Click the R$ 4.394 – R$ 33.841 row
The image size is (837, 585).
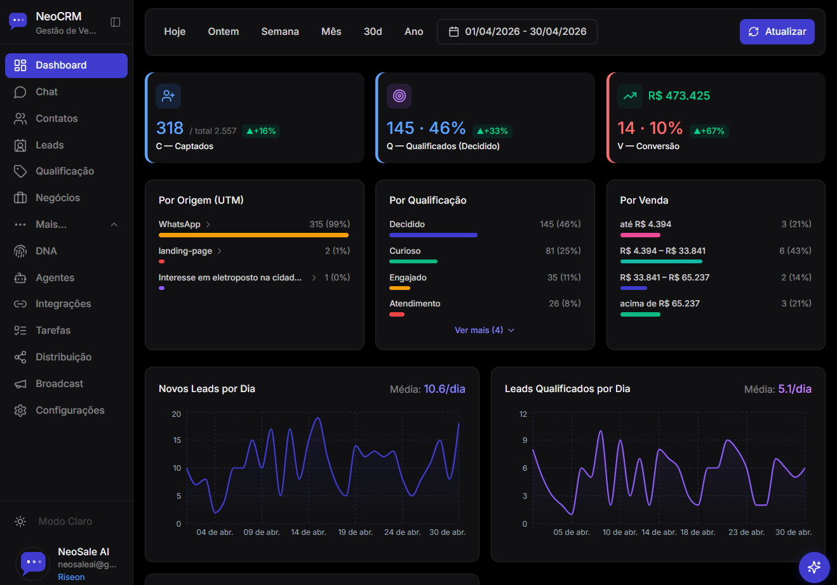point(716,255)
